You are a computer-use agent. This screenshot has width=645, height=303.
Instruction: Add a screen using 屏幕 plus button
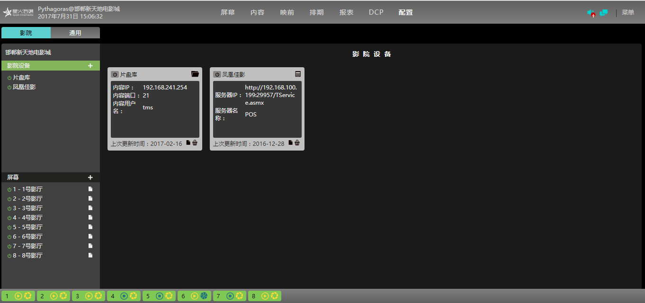[x=90, y=178]
